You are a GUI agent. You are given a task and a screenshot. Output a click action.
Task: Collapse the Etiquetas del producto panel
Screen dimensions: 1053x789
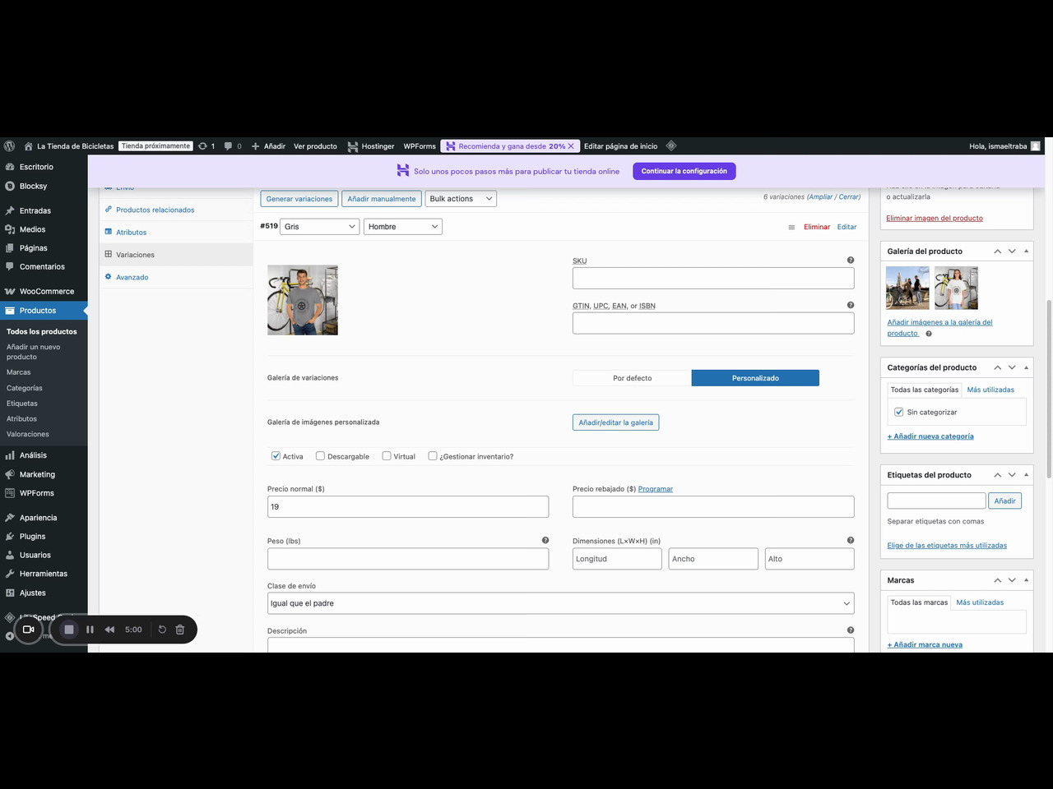(x=1027, y=474)
